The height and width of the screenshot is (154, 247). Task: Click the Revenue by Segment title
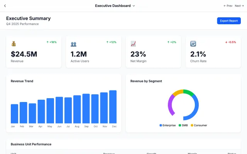tap(146, 81)
